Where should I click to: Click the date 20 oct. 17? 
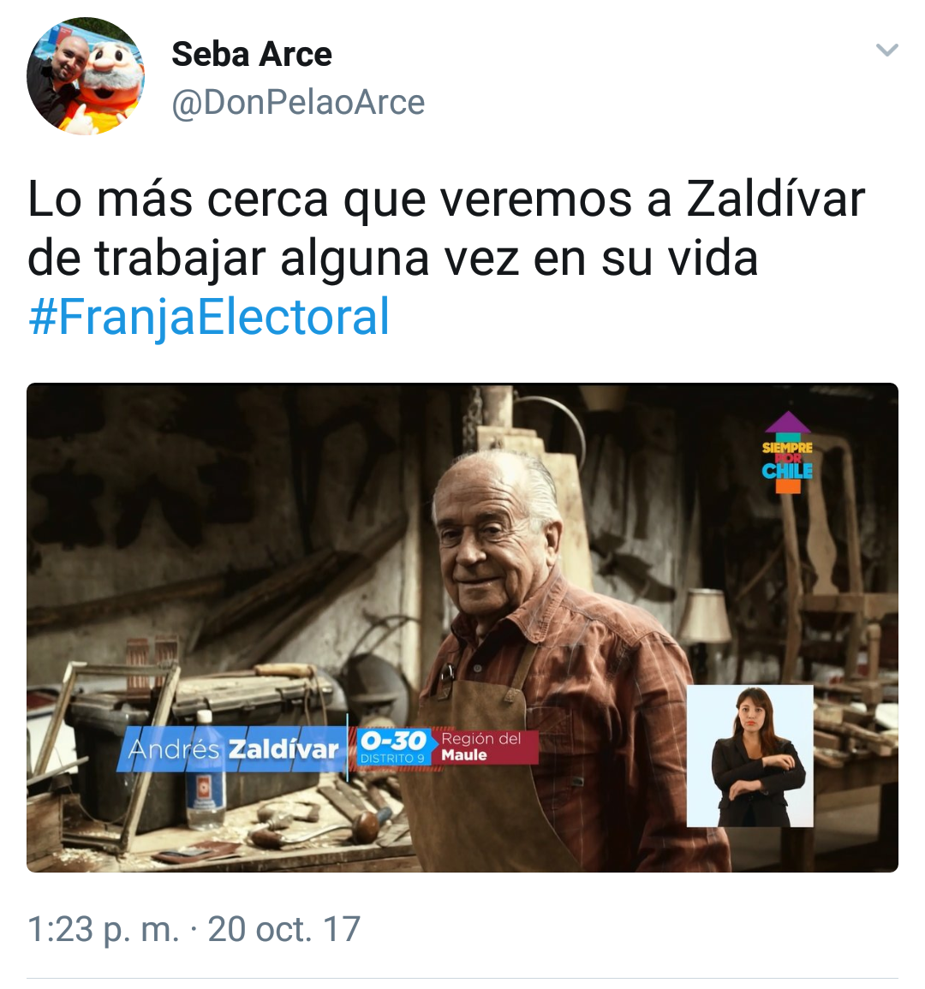click(284, 928)
